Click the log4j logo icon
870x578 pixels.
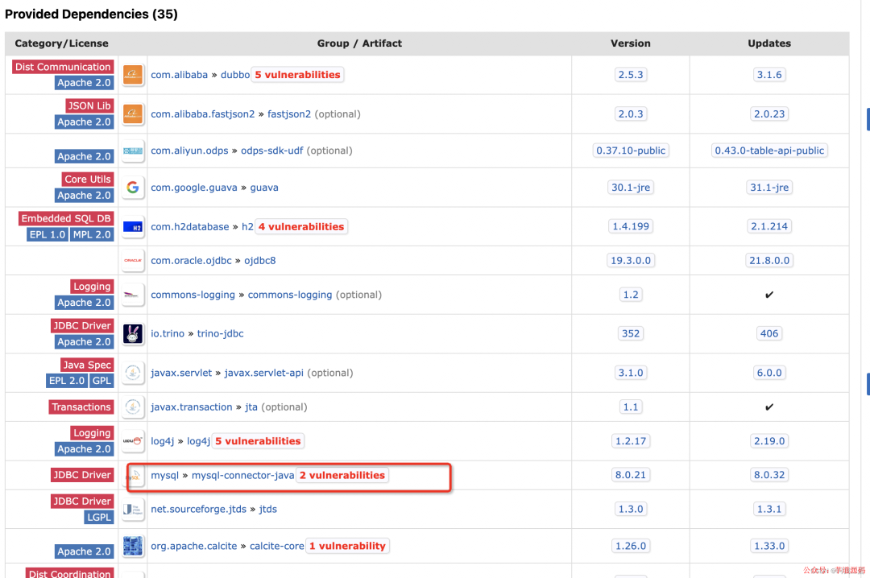tap(133, 441)
